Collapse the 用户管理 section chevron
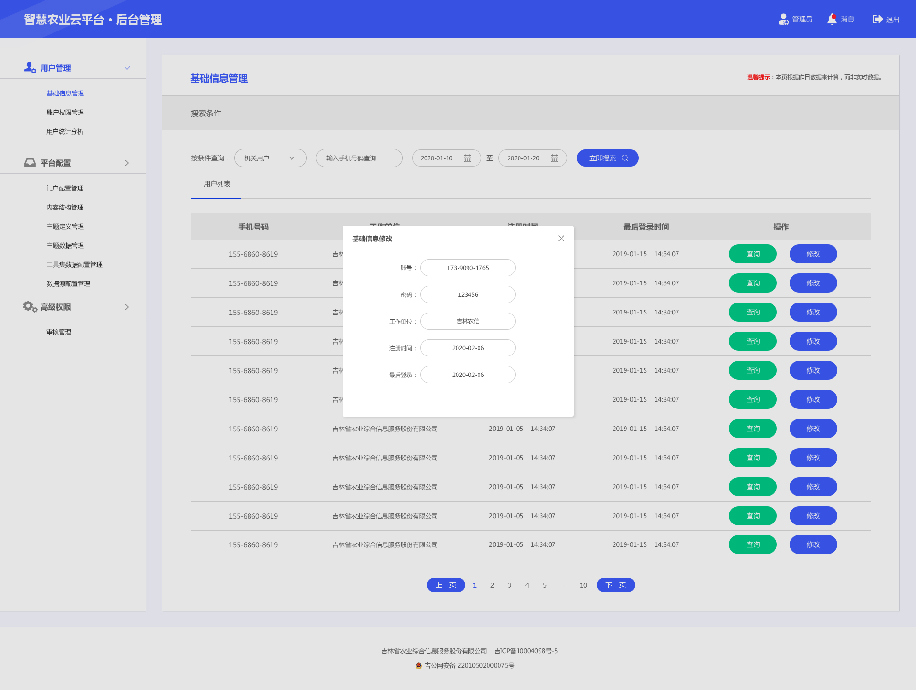The height and width of the screenshot is (690, 916). click(127, 68)
